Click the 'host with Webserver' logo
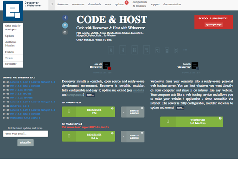 [188, 66]
